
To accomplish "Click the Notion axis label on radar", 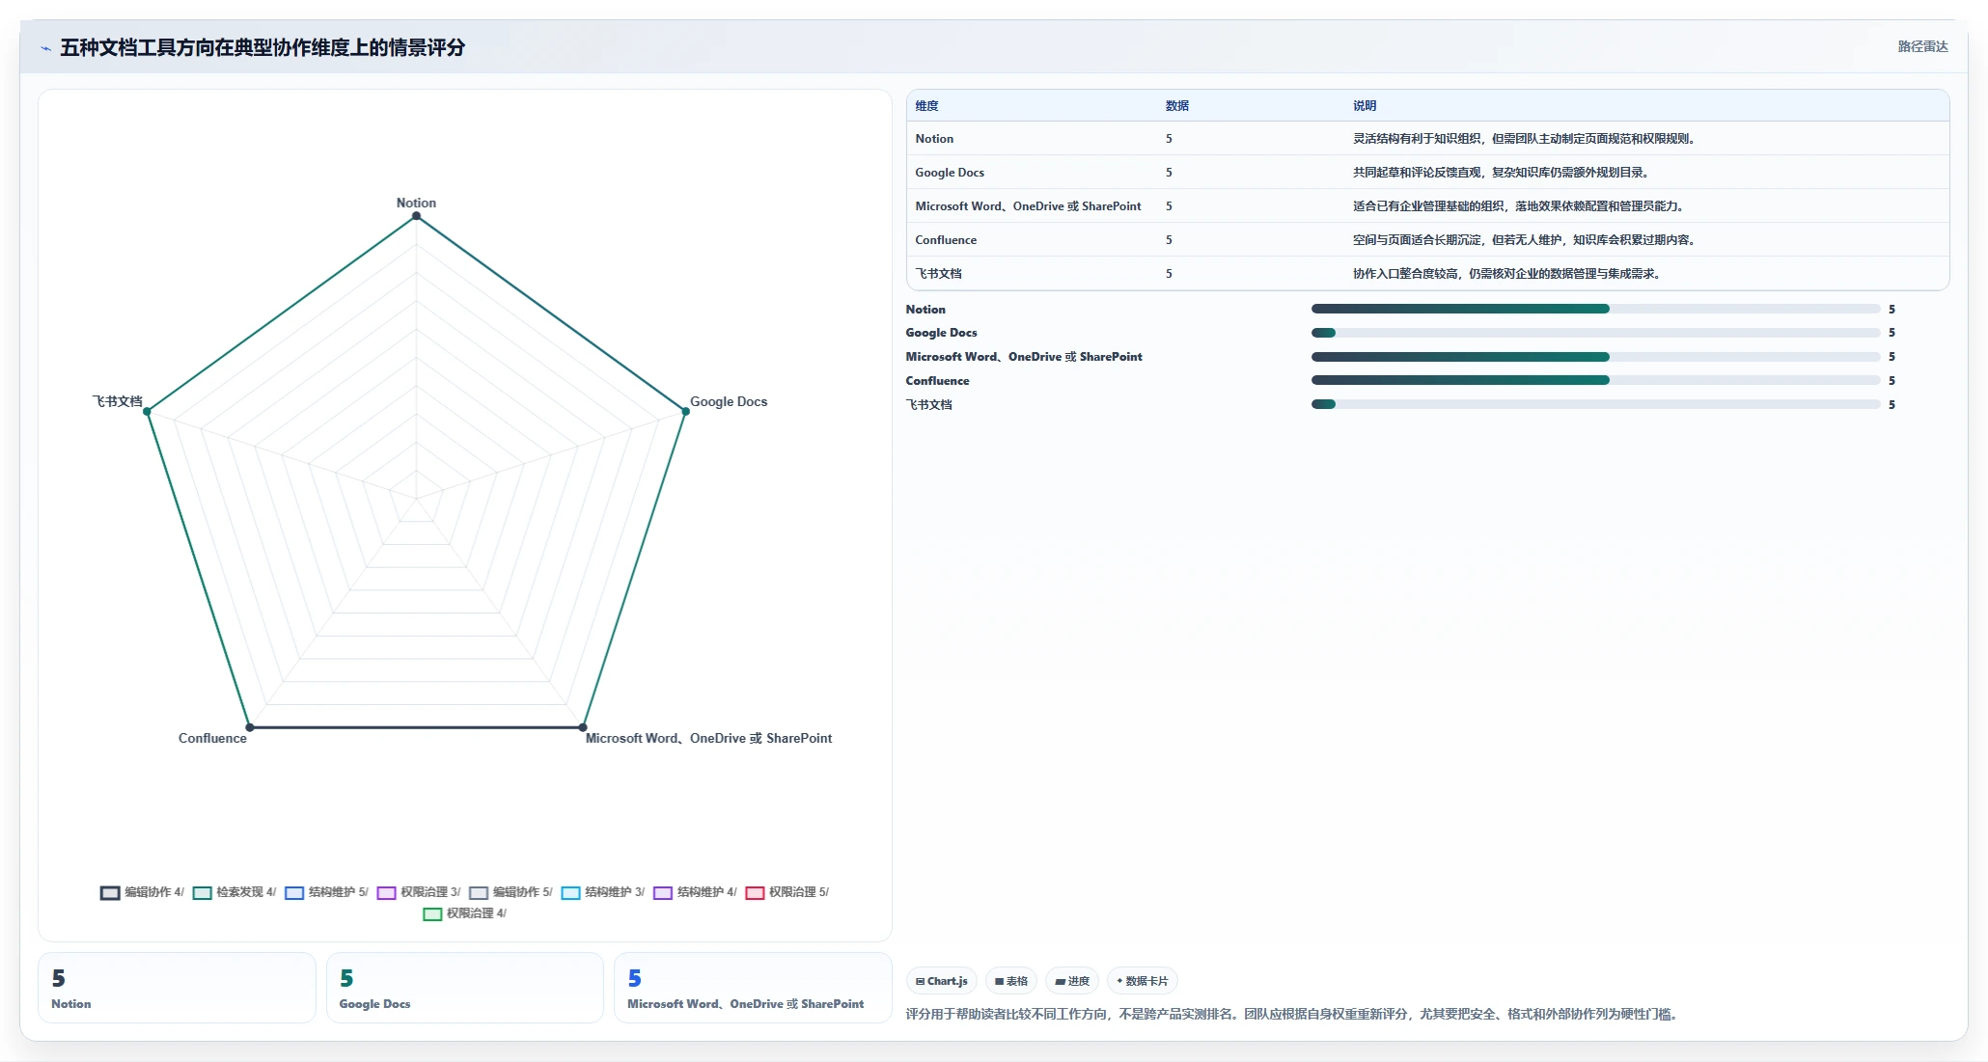I will pos(416,203).
